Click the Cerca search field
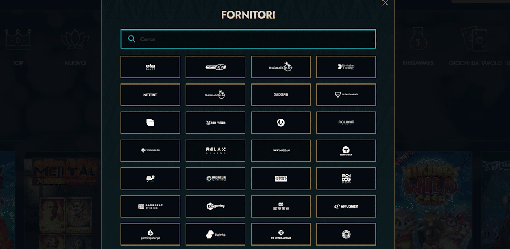The height and width of the screenshot is (249, 510). 248,39
